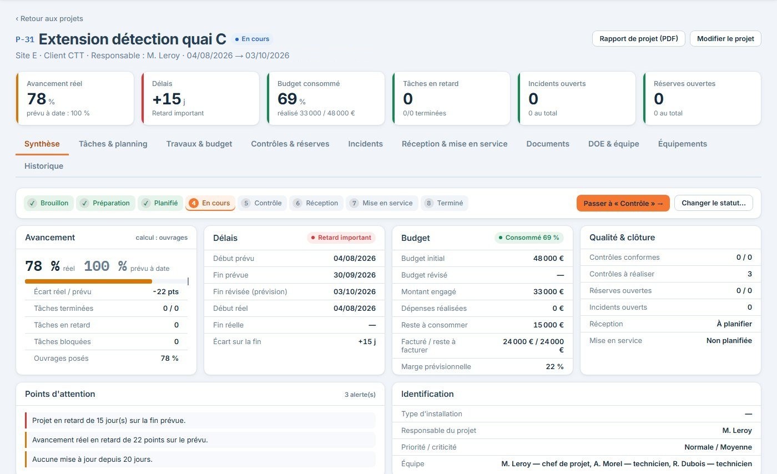Open Changer le statut... menu
Image resolution: width=777 pixels, height=474 pixels.
tap(714, 203)
